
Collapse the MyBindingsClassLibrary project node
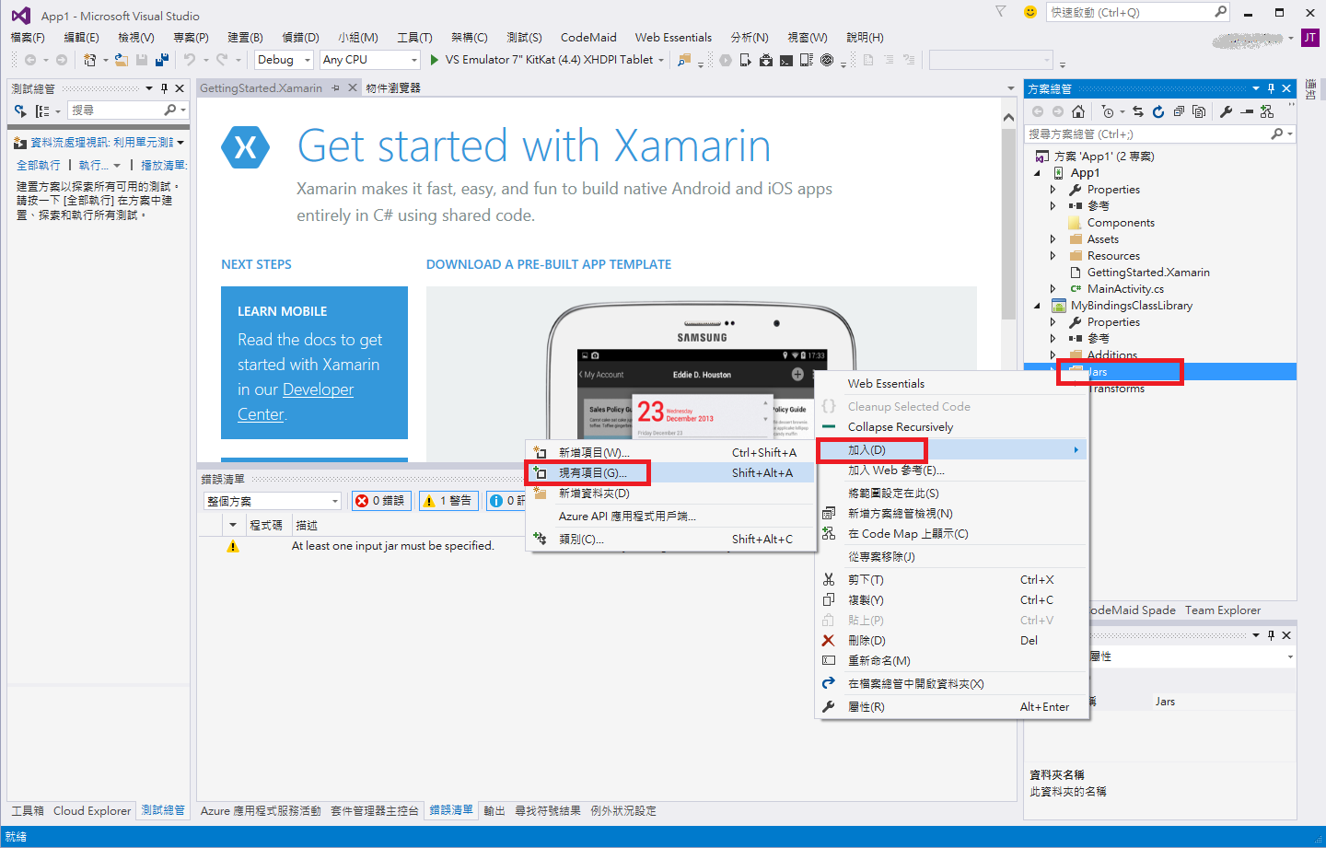point(1037,306)
